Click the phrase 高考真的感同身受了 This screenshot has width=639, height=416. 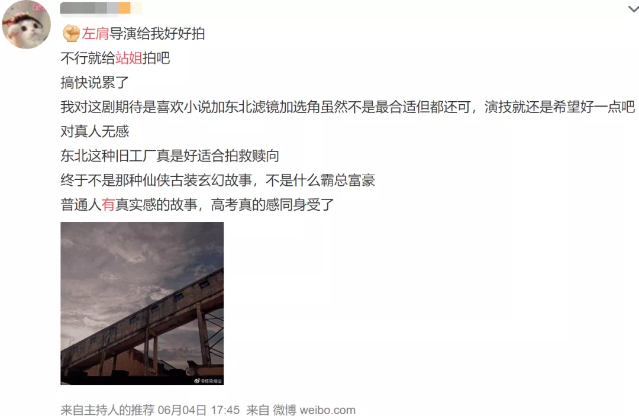coord(272,205)
